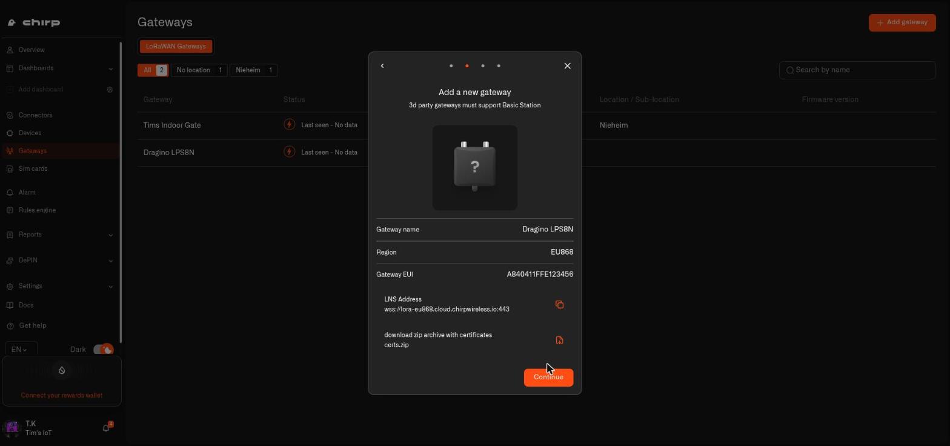Expand the Settings menu chevron
Image resolution: width=950 pixels, height=446 pixels.
(110, 286)
